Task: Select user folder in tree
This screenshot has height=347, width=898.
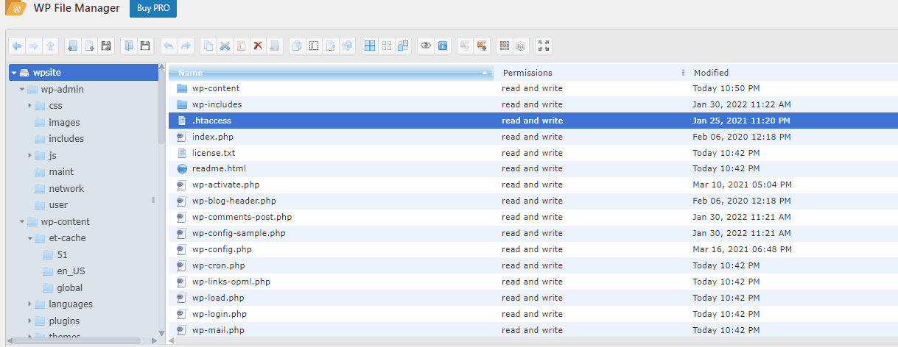Action: pos(52,205)
